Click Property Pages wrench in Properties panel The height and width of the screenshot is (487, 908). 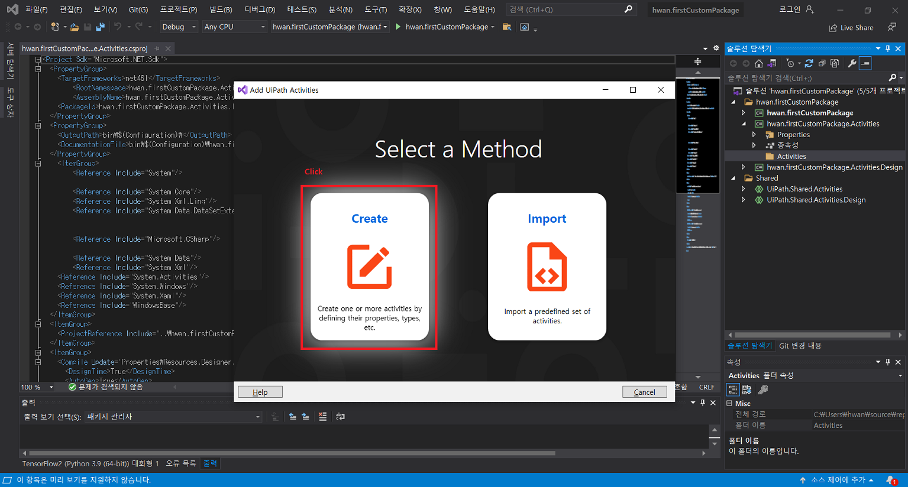click(x=764, y=389)
